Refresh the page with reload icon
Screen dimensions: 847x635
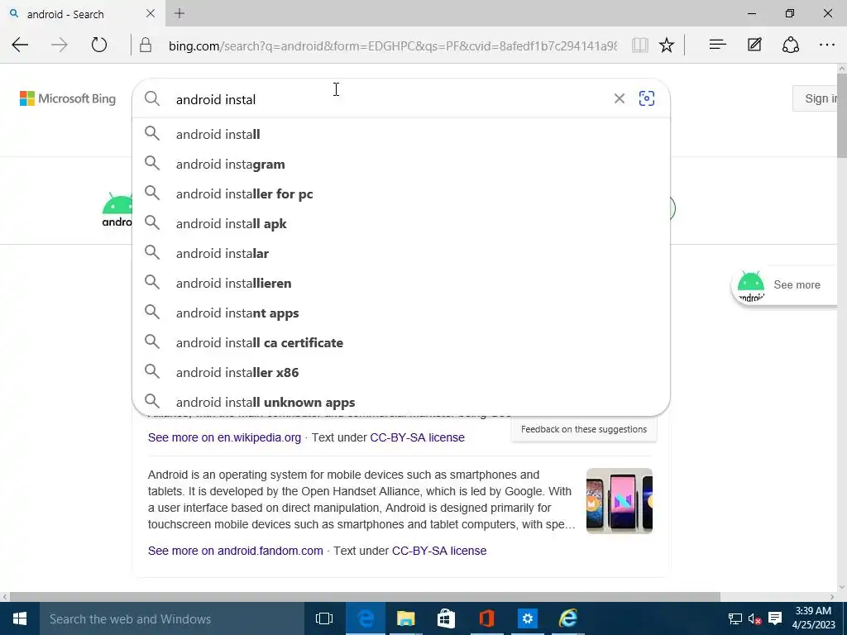click(x=99, y=45)
